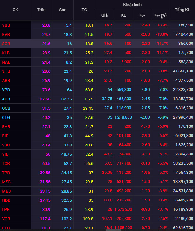
Task: Sort by the +/- (%) column header
Action: [160, 15]
